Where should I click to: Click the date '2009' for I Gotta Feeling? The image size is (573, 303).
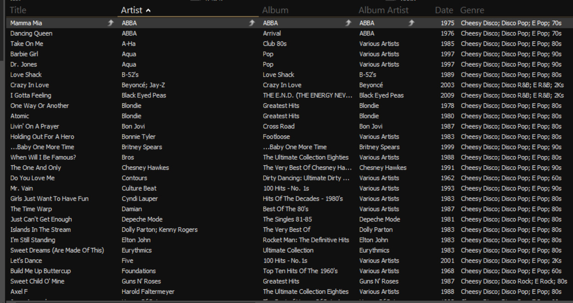(448, 95)
